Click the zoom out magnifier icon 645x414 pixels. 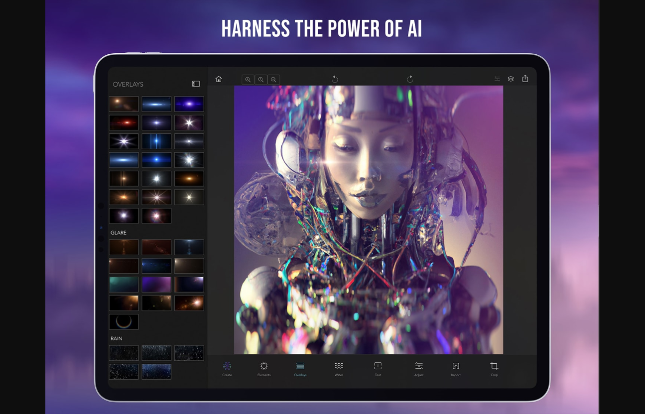(x=273, y=80)
